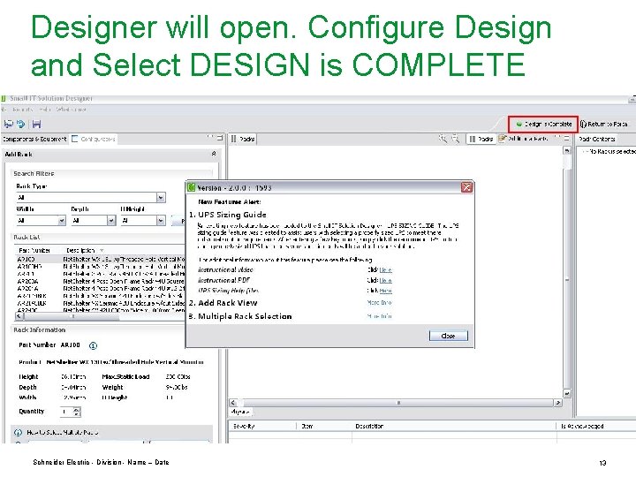Click the Design is Complete button

coord(543,125)
